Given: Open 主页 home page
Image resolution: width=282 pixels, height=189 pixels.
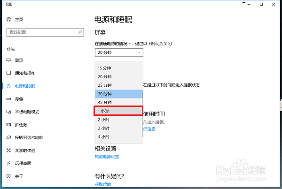Looking at the screenshot, I should (x=19, y=19).
